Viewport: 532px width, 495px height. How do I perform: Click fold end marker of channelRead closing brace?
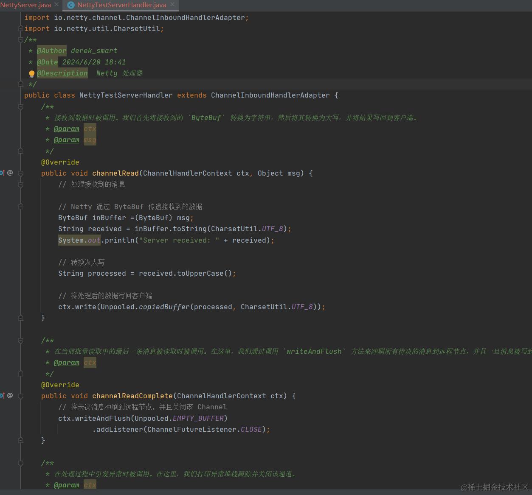20,318
